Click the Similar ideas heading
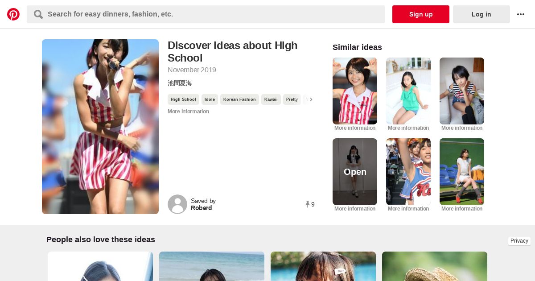 tap(357, 47)
